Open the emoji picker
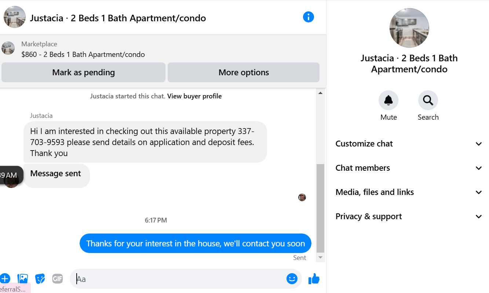The height and width of the screenshot is (293, 489). click(292, 279)
